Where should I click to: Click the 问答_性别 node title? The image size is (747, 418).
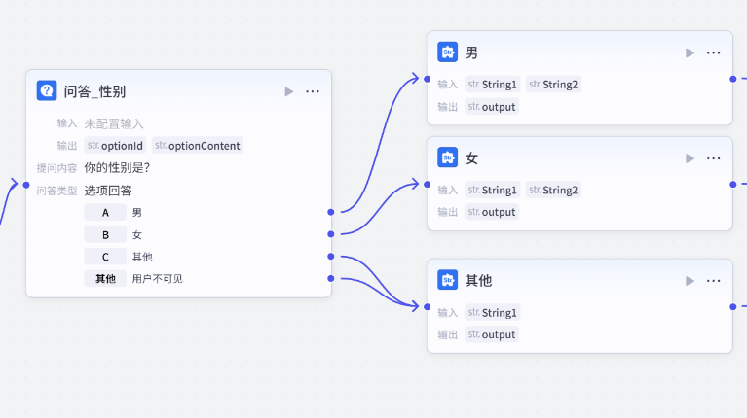click(x=94, y=91)
